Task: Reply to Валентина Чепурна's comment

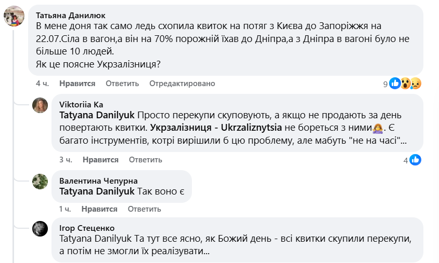Action: tap(144, 209)
